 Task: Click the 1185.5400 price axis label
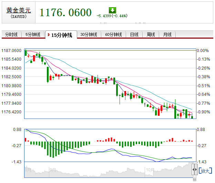coord(11,59)
